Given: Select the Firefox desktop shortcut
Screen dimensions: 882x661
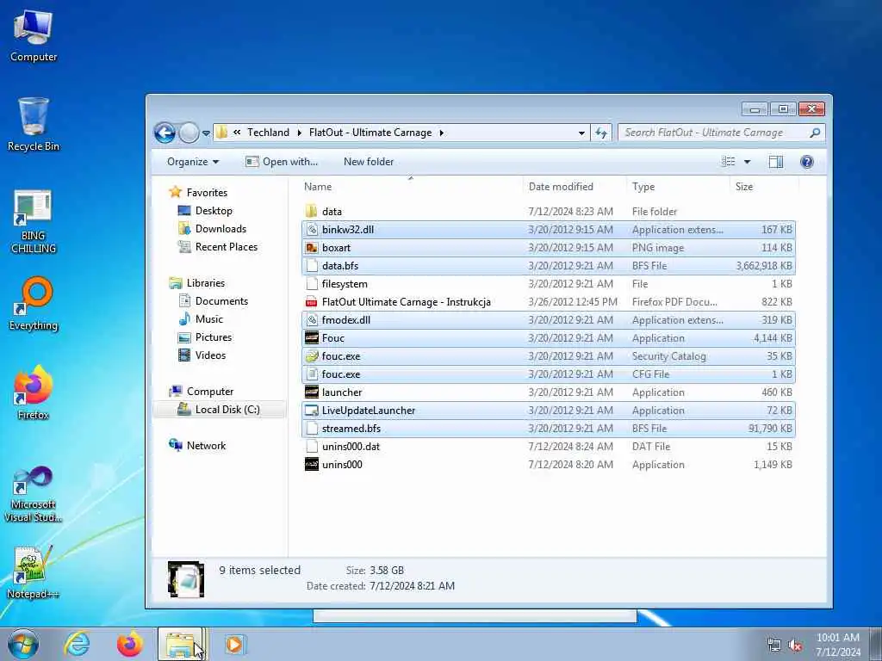Looking at the screenshot, I should point(34,392).
